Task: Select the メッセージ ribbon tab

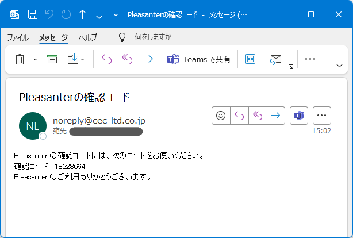Action: 53,37
